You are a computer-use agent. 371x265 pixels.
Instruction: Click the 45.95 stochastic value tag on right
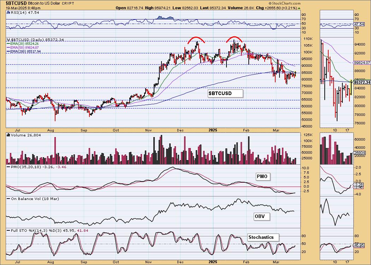tap(359, 245)
